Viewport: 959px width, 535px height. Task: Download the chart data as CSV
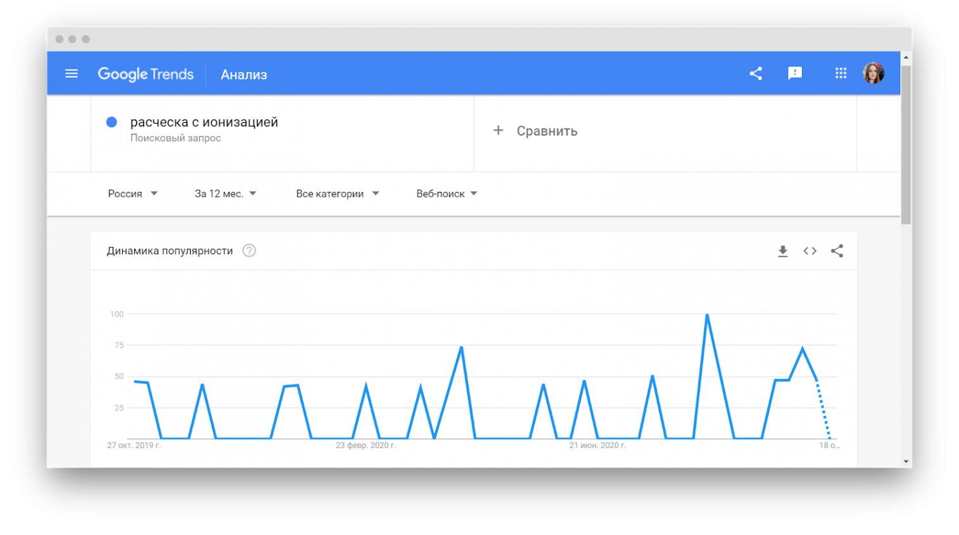point(783,251)
